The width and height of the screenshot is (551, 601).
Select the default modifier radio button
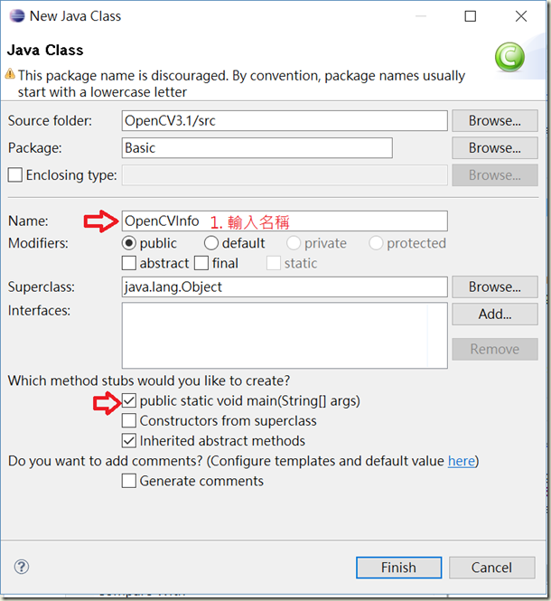pyautogui.click(x=211, y=243)
